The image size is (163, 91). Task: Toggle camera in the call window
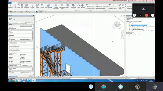140,15
